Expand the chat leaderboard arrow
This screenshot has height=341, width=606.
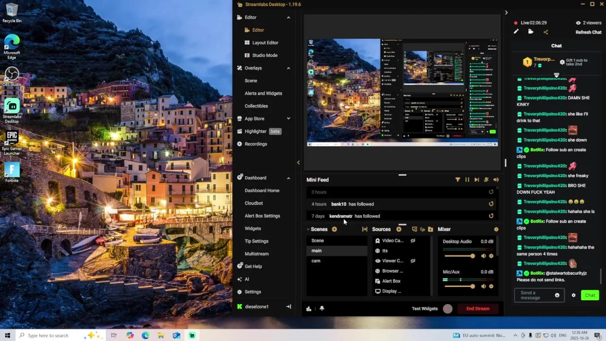(556, 75)
